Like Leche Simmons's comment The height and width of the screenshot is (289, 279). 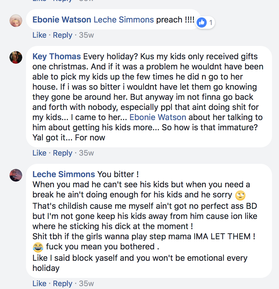(x=39, y=283)
